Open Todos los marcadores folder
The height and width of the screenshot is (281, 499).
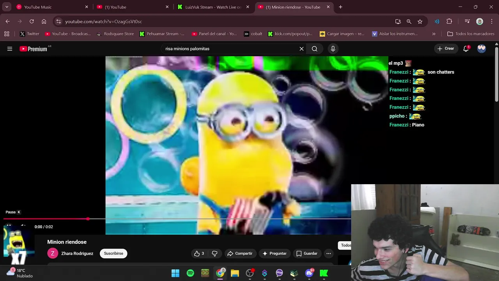click(x=471, y=34)
